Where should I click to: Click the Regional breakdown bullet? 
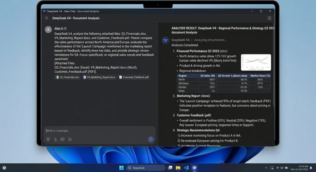(x=193, y=71)
